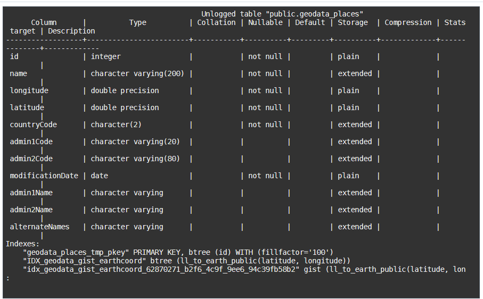Click the "Compression" header label

(x=408, y=22)
